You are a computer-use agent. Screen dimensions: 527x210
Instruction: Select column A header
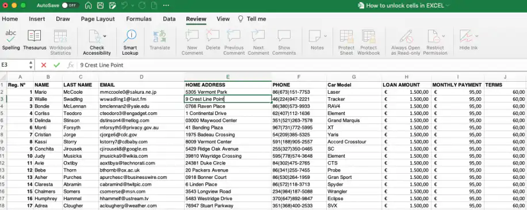(21, 77)
